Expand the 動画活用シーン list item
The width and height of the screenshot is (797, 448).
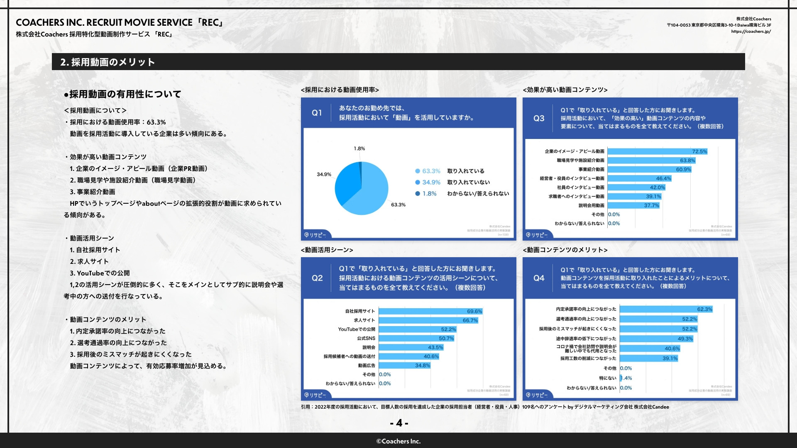pos(90,238)
